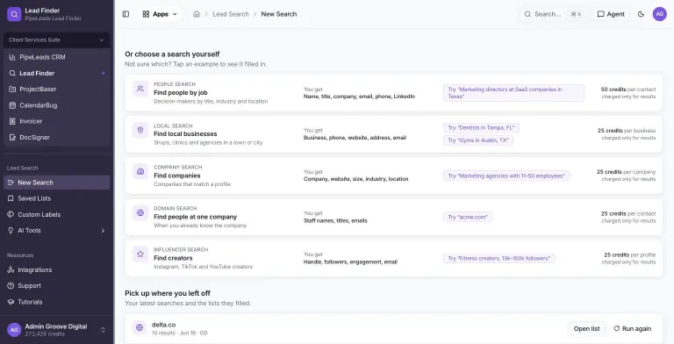674x344 pixels.
Task: Open Support page
Action: [56, 286]
